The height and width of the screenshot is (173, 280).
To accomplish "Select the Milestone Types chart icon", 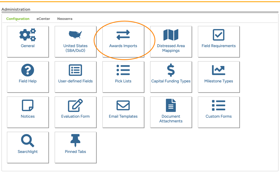I will [x=218, y=70].
